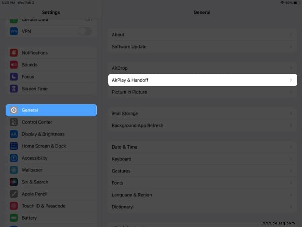This screenshot has height=227, width=302.
Task: Click the Home Screen & Dock grid icon
Action: (x=14, y=146)
